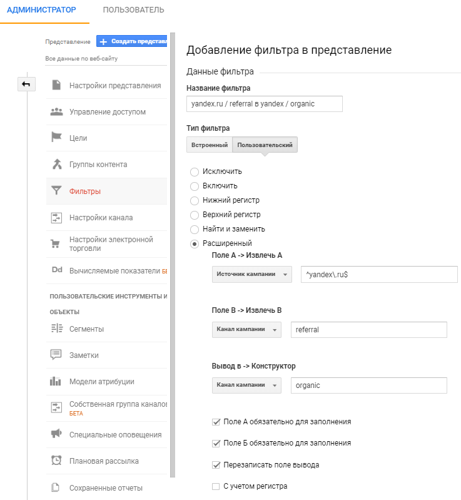
Task: Select the Нижний регистр radio option
Action: click(195, 201)
